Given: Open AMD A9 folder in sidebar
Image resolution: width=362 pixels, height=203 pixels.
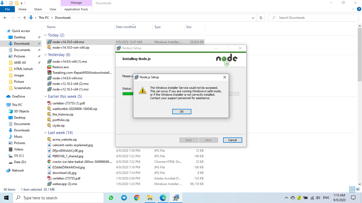Looking at the screenshot, I should tap(20, 63).
